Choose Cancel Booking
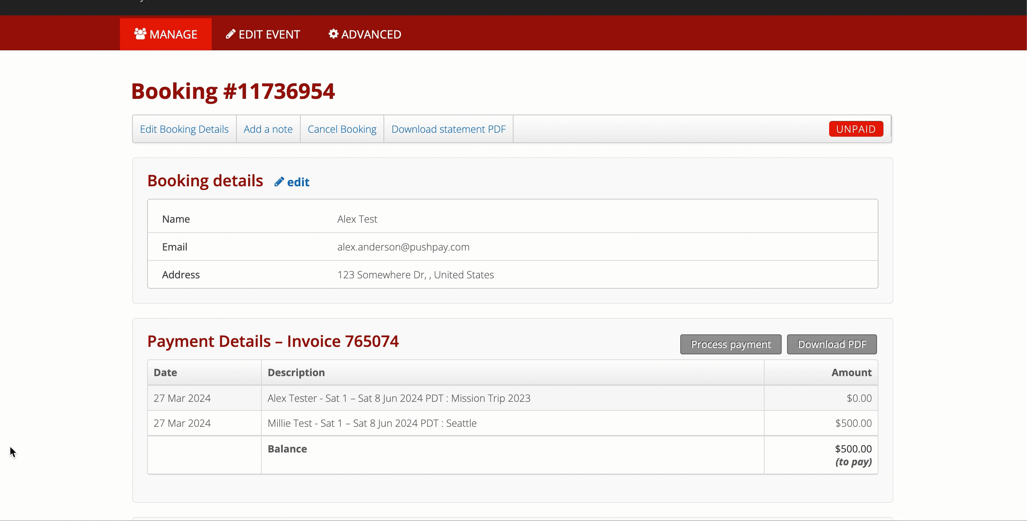The image size is (1027, 521). pos(342,129)
